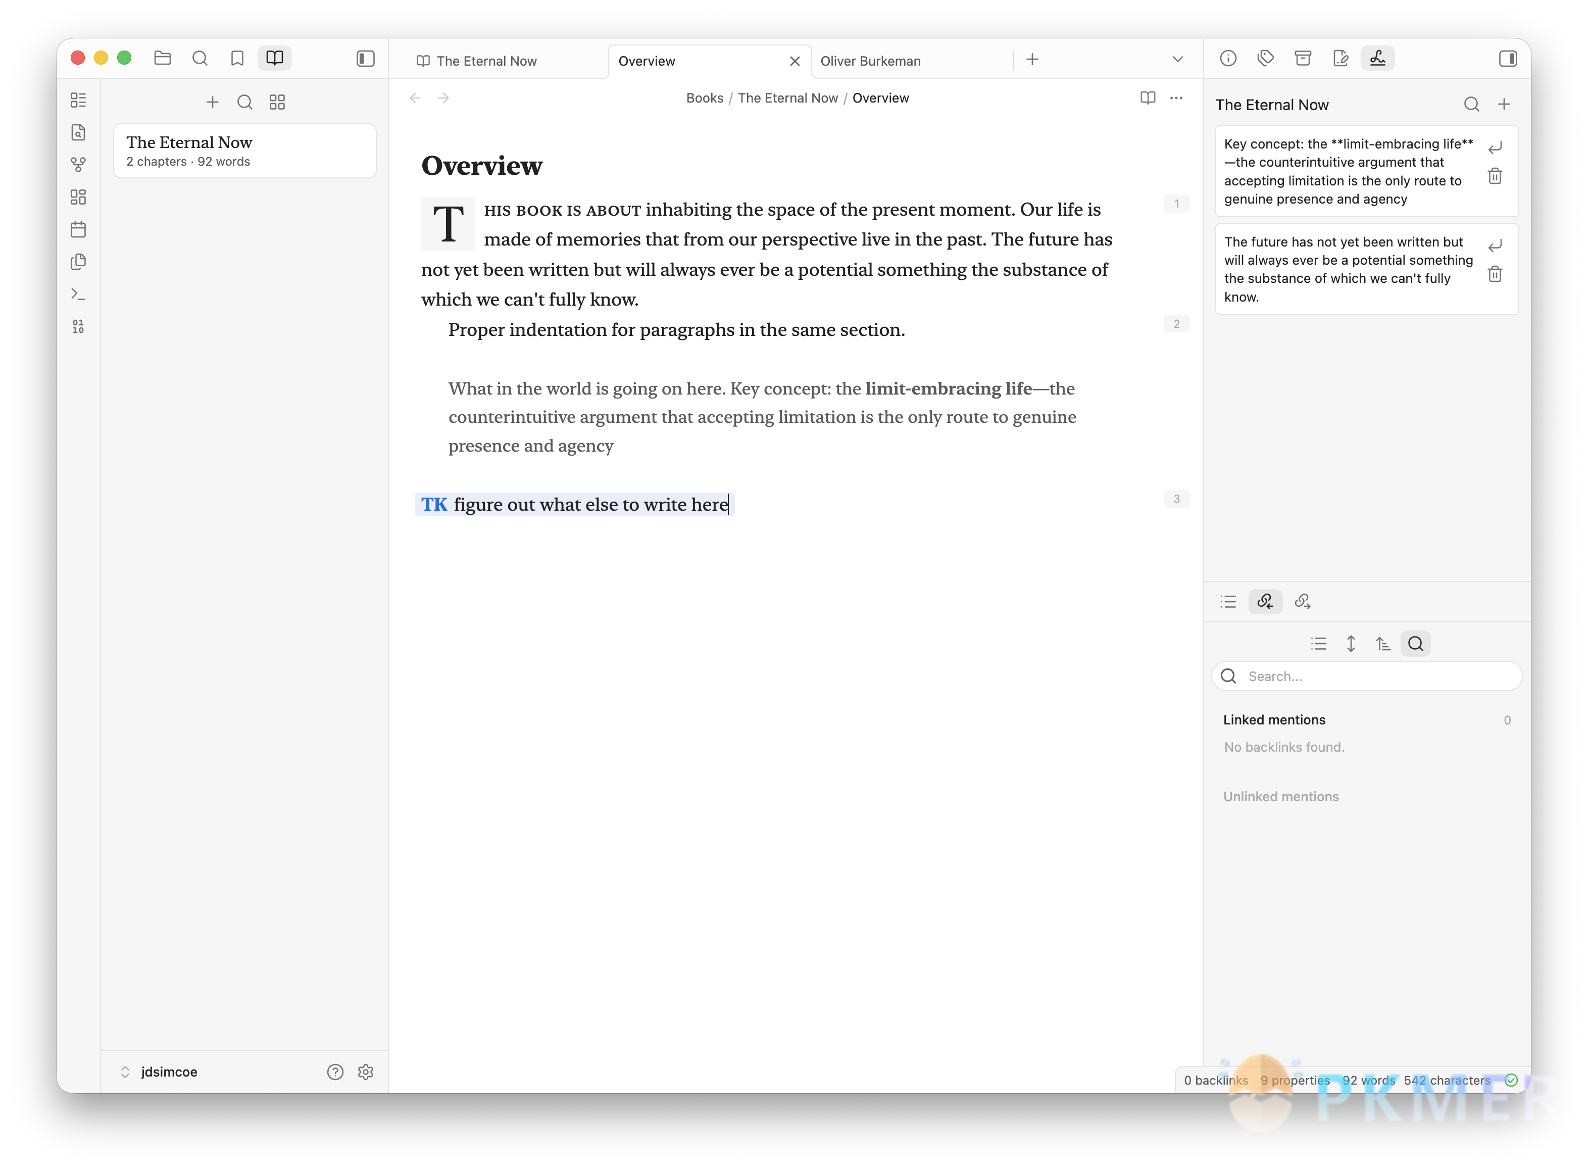Show the archive box panel icon
This screenshot has height=1168, width=1588.
pos(1303,59)
